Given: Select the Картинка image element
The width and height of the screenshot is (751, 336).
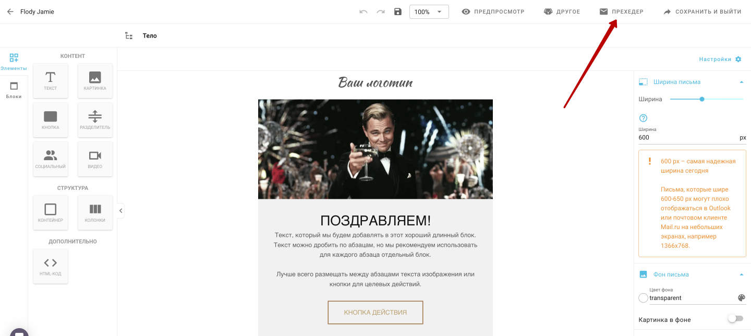Looking at the screenshot, I should (x=95, y=81).
